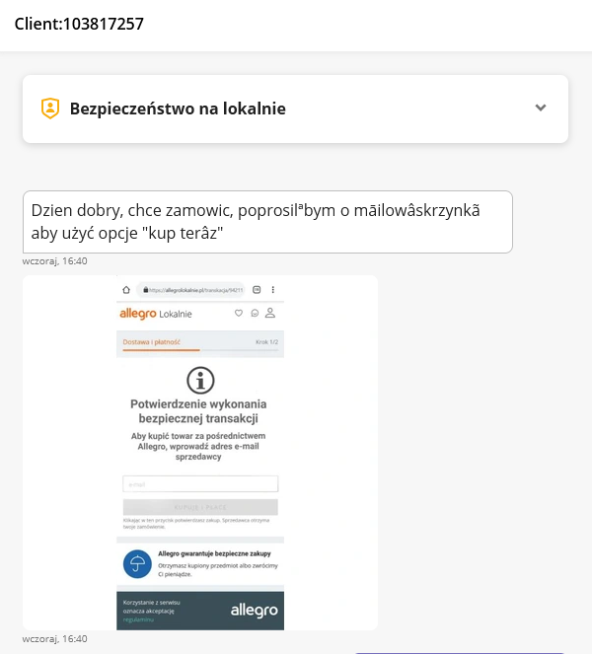Click the user account icon in Allegro header
Screen dimensions: 592x654
270,314
